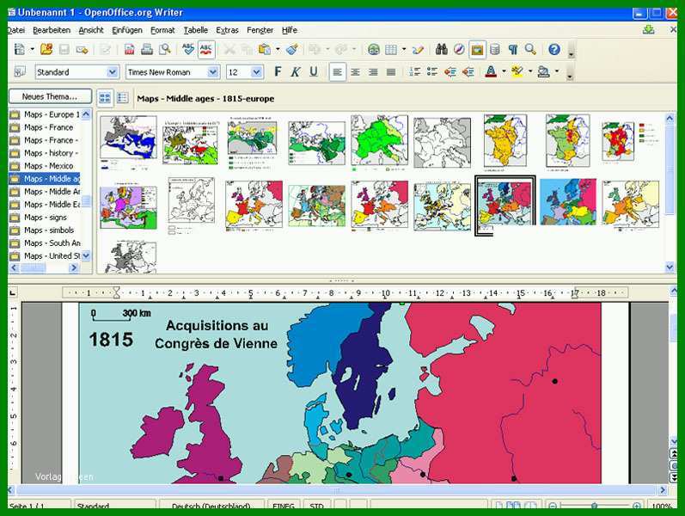The image size is (685, 516).
Task: Open the Extras menu
Action: [x=227, y=30]
